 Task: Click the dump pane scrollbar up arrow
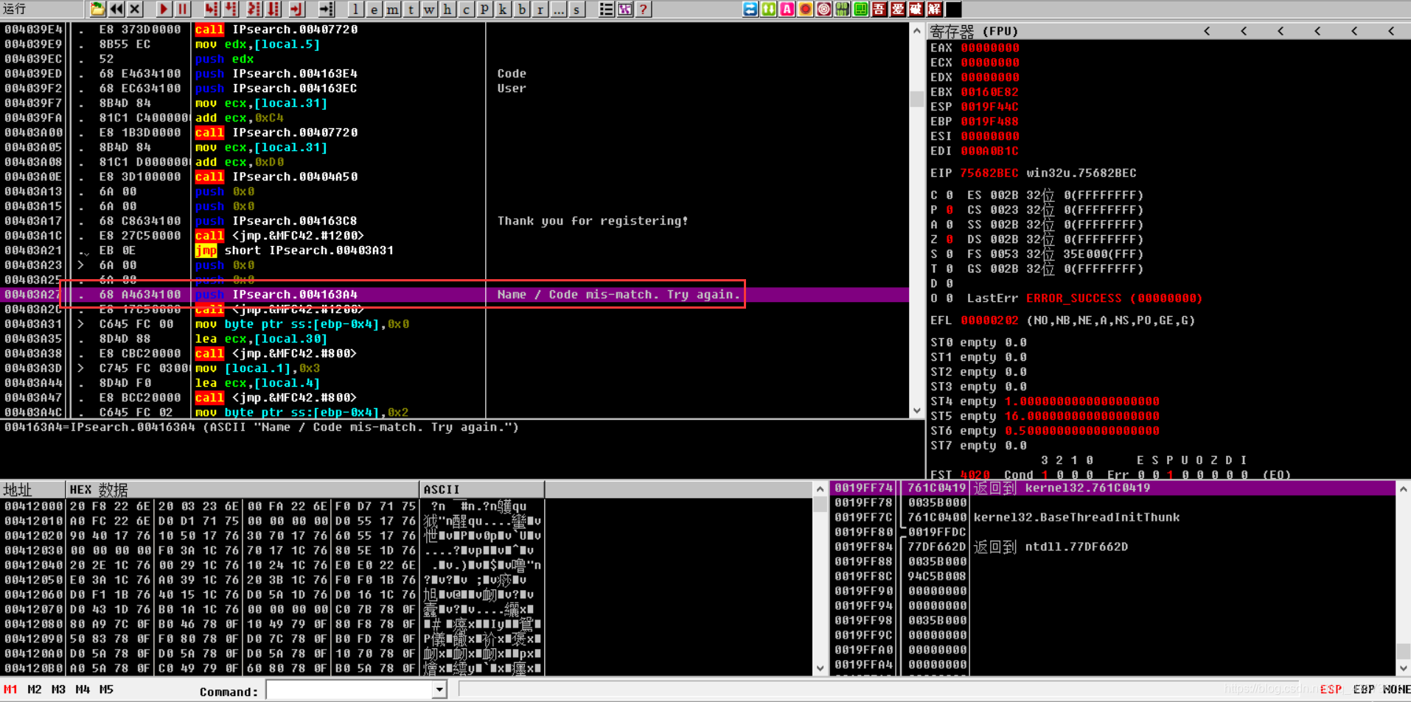(x=820, y=489)
